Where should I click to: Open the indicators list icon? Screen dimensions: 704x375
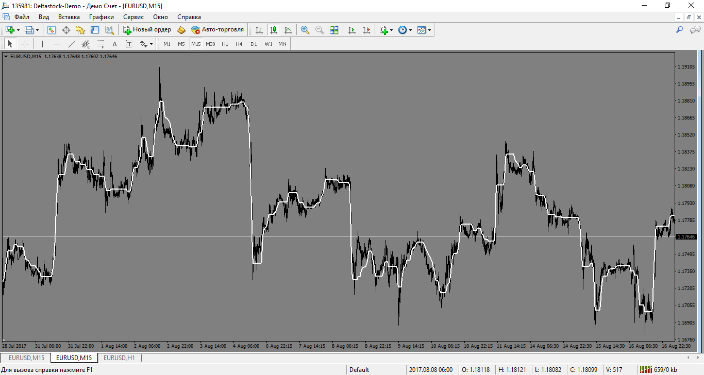tap(384, 30)
